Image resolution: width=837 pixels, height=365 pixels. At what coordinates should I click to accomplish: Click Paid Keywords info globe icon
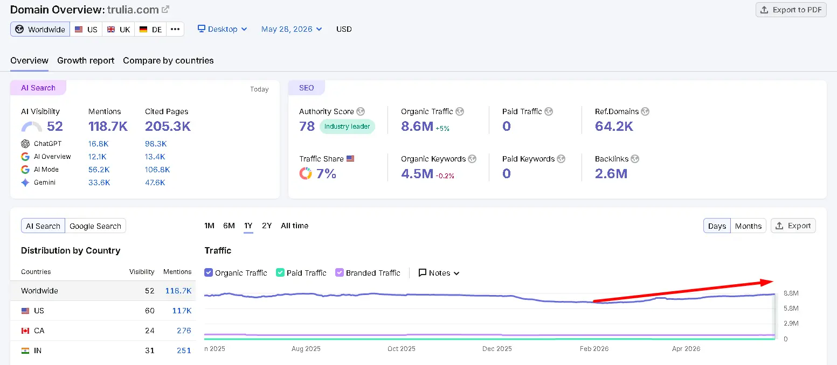tap(561, 159)
